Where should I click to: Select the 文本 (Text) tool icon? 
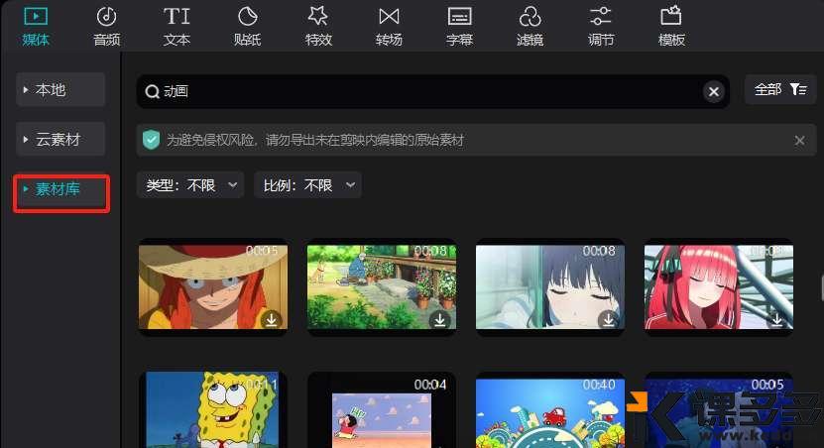click(177, 17)
